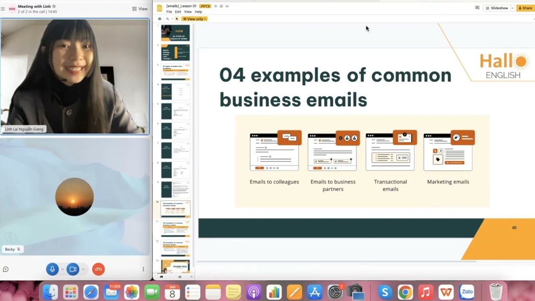This screenshot has height=301, width=535.
Task: Open the View menu in Slides
Action: pos(188,12)
